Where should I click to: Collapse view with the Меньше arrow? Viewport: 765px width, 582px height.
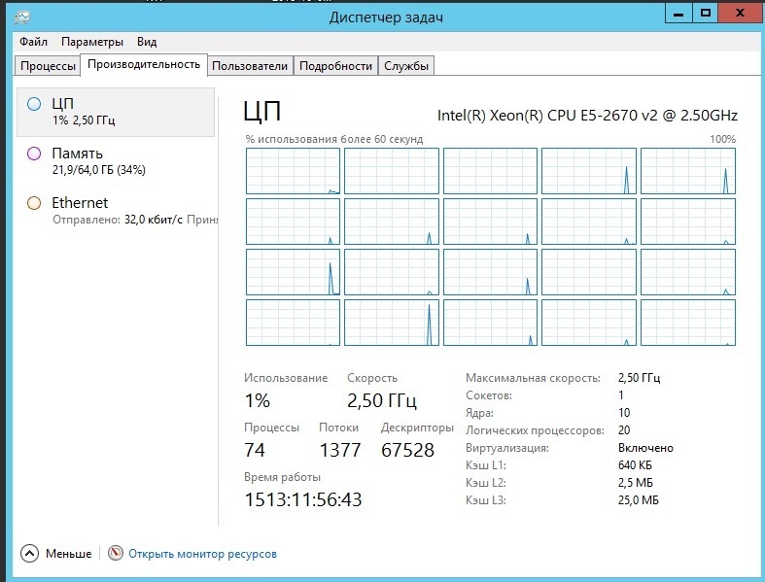tap(29, 554)
